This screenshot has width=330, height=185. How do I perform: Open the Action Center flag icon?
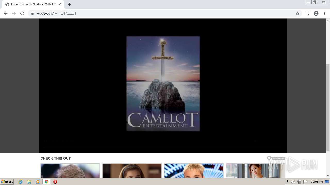[306, 182]
